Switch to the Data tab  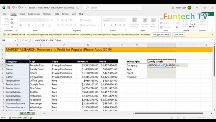pyautogui.click(x=57, y=14)
